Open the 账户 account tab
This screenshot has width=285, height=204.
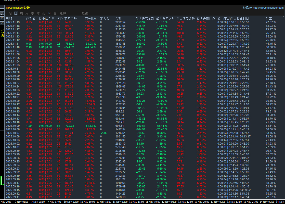(x=63, y=13)
